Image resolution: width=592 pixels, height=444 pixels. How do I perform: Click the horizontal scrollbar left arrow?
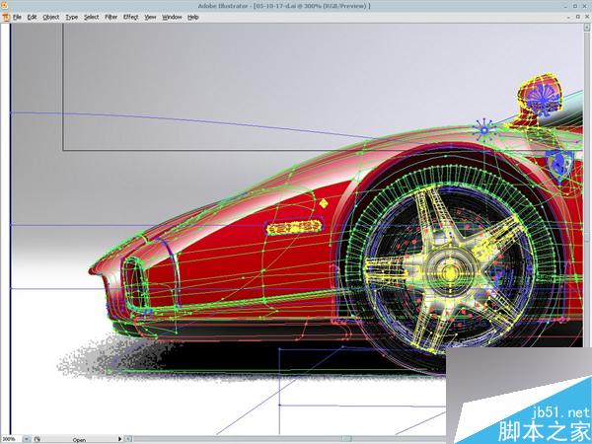[x=128, y=439]
